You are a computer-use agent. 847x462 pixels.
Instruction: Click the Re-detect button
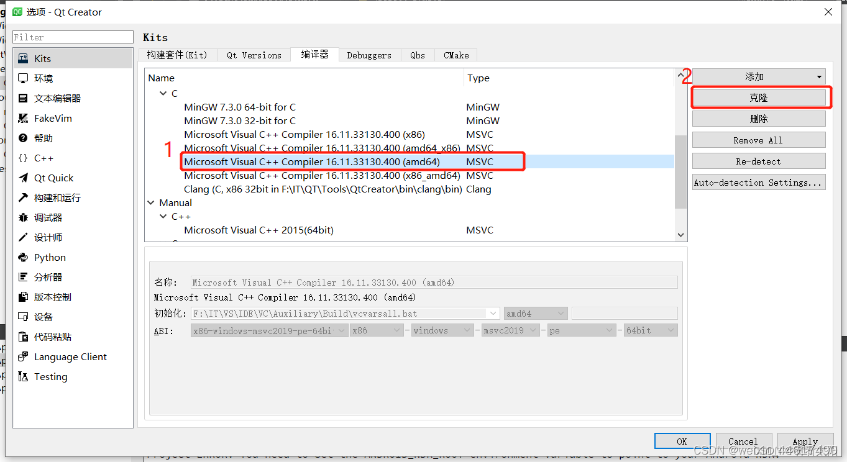759,161
